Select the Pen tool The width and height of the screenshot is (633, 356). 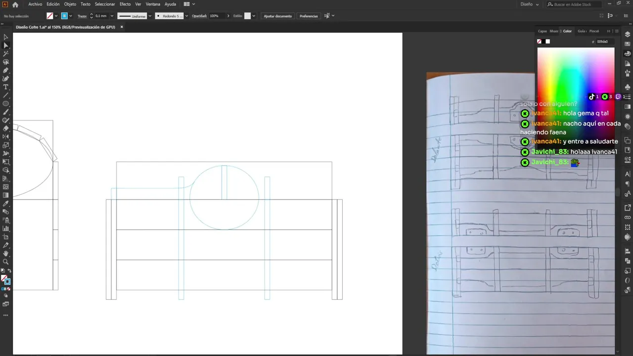[6, 70]
